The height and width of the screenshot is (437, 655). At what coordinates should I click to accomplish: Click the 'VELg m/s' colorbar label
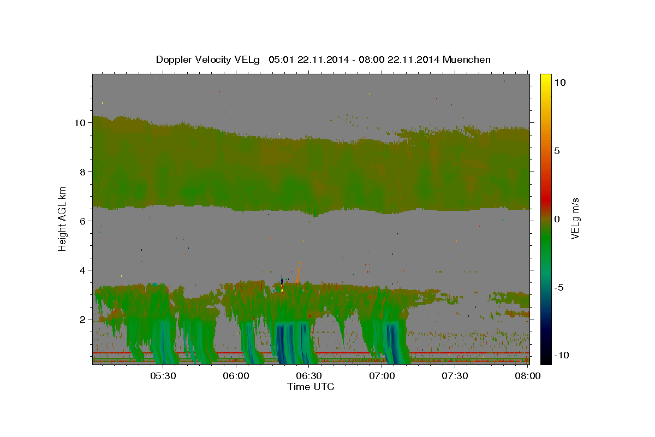(575, 218)
